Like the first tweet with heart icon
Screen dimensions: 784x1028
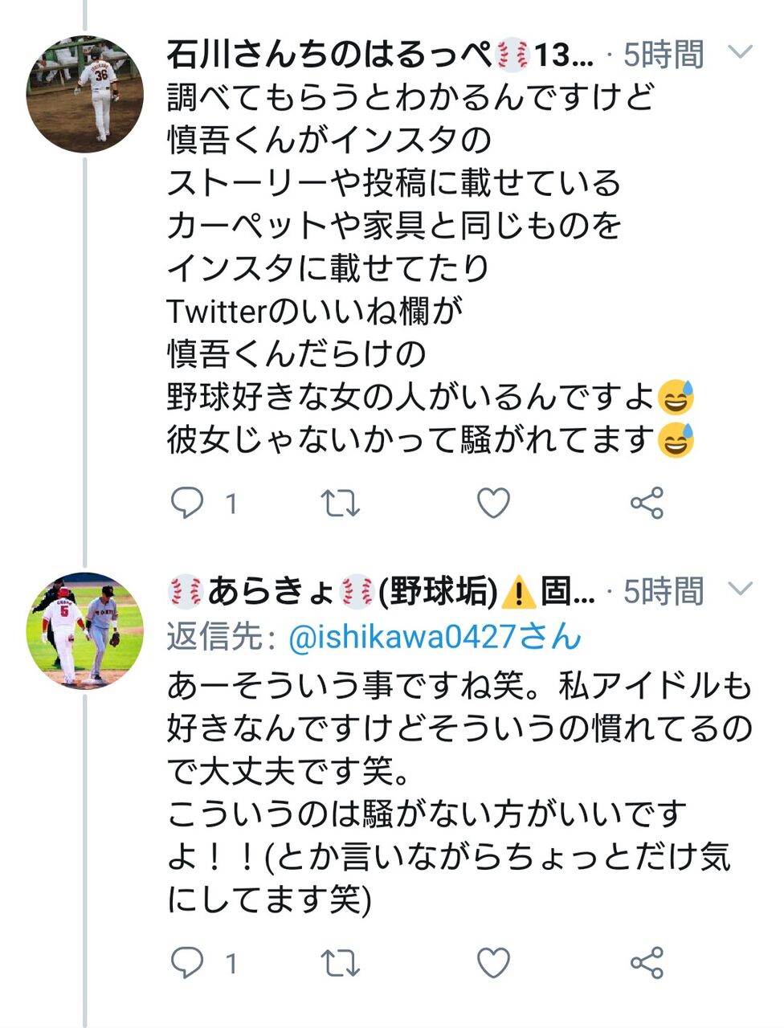click(x=493, y=504)
